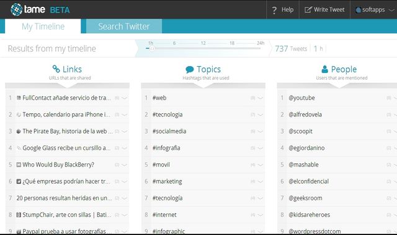The image size is (397, 235).
Task: Set time slider to 24h mark
Action: [261, 43]
